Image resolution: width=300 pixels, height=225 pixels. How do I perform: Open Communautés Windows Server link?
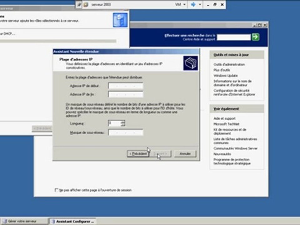236,148
